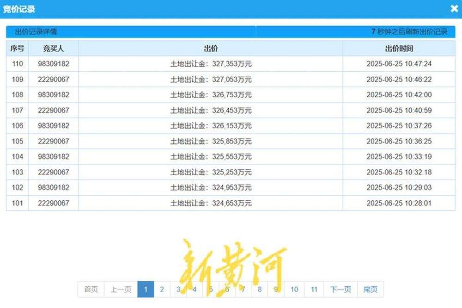Go to pagination page 3
The image size is (462, 308).
178,289
